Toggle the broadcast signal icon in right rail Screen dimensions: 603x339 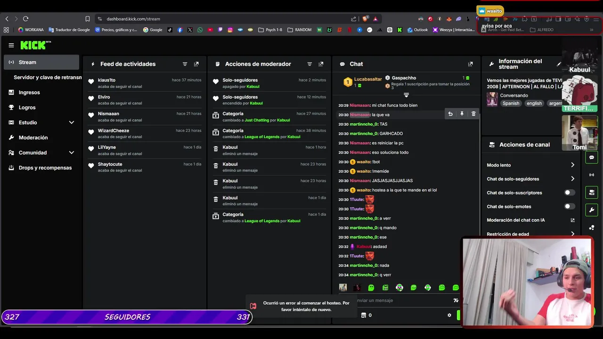[x=592, y=175]
